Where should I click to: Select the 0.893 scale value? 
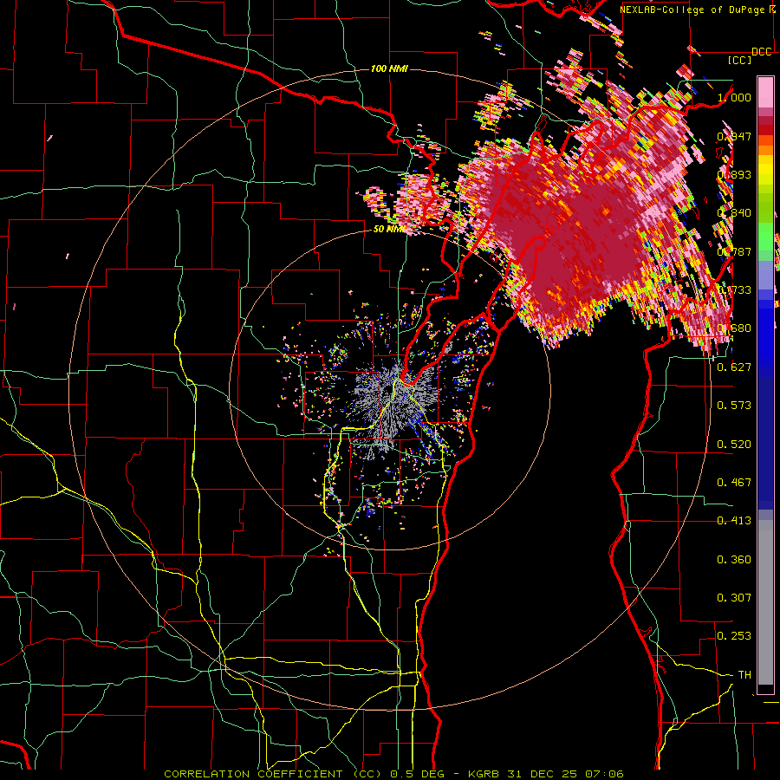734,174
